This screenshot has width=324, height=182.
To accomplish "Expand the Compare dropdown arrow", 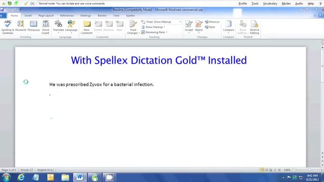I will 228,33.
